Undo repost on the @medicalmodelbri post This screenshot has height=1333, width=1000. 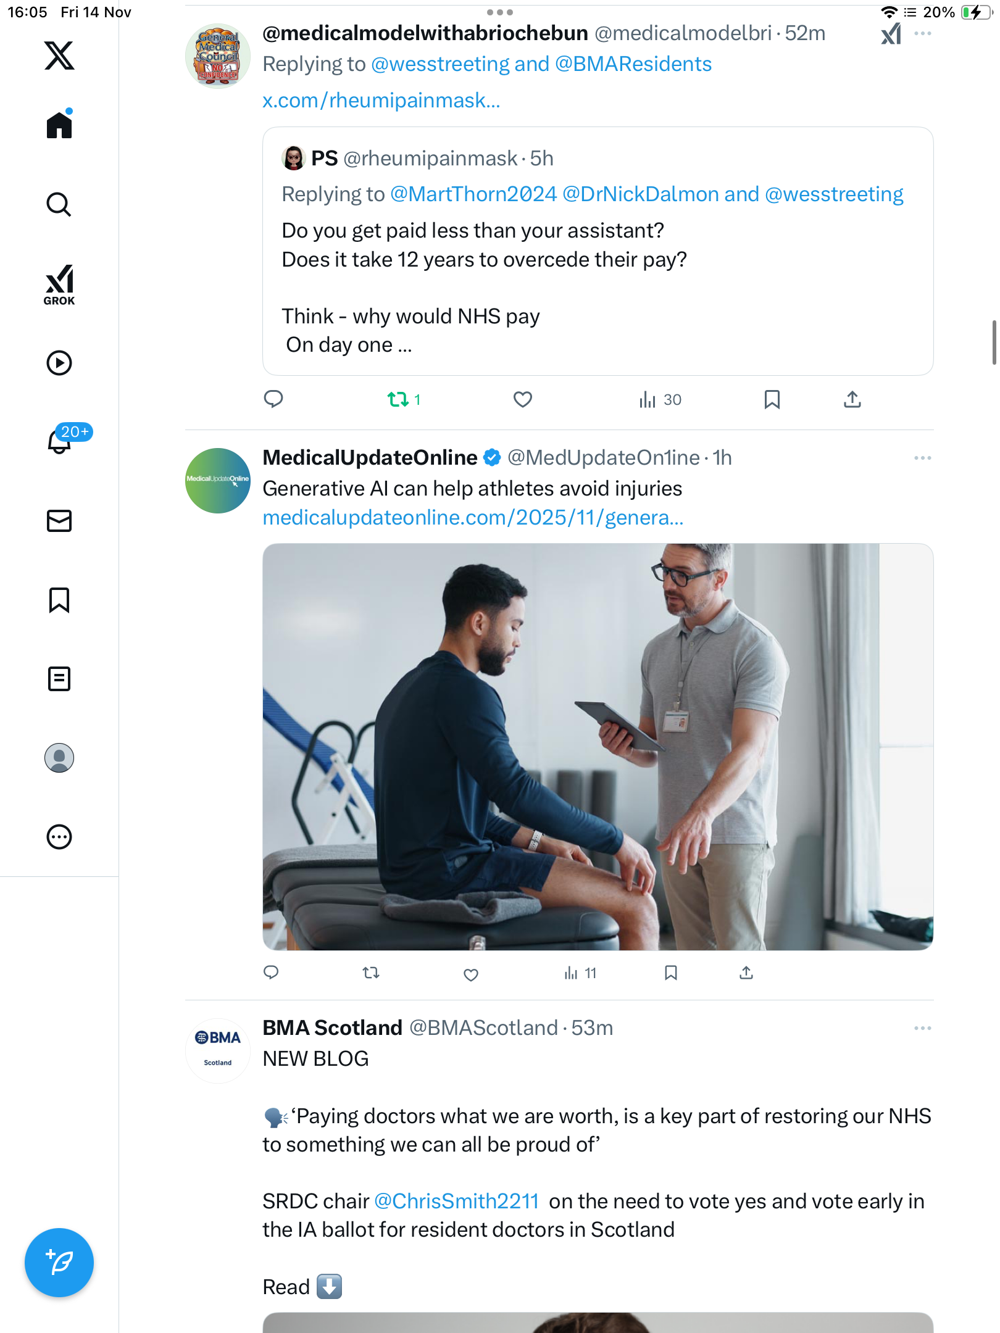click(398, 400)
